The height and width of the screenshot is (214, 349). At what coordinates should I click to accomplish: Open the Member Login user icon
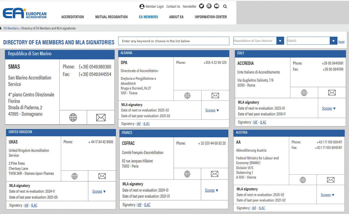[142, 6]
